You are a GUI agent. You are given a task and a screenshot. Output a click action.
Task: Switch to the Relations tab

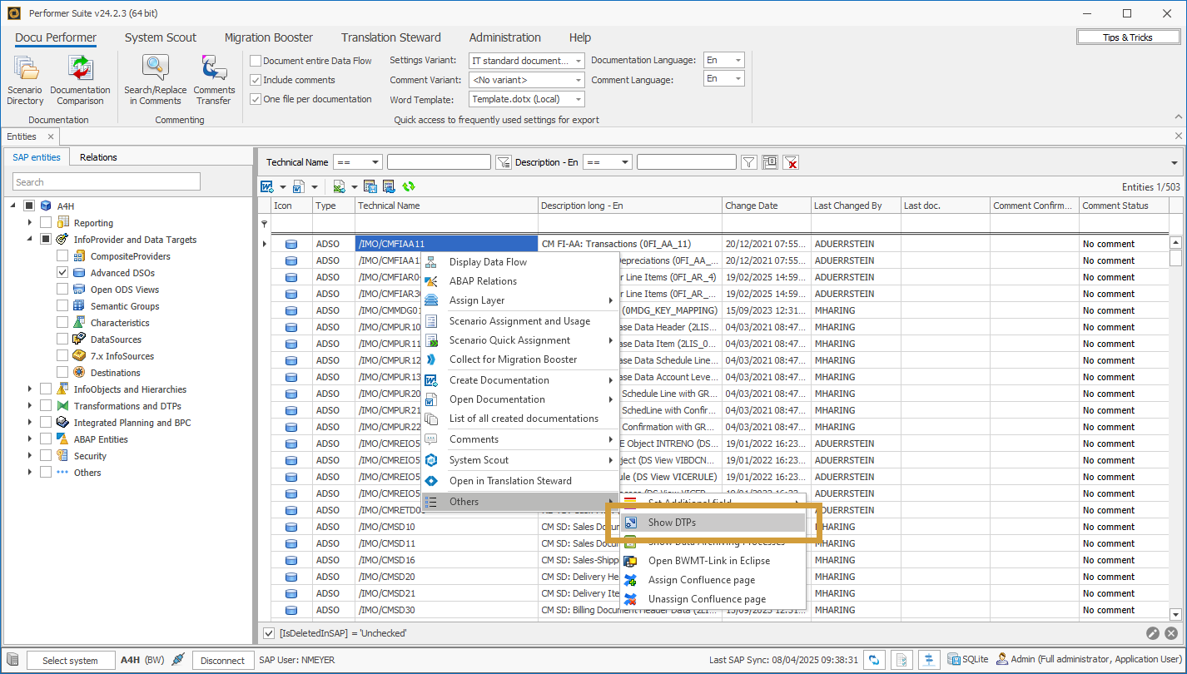[x=98, y=157]
